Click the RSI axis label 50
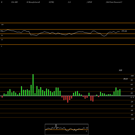 2,35
